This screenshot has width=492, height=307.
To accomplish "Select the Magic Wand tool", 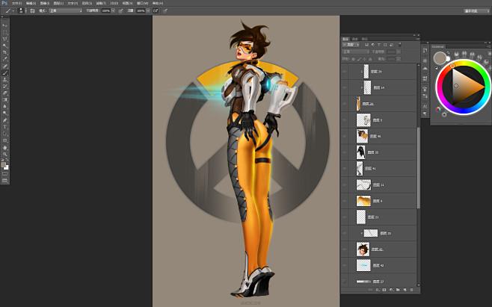I will pos(4,46).
